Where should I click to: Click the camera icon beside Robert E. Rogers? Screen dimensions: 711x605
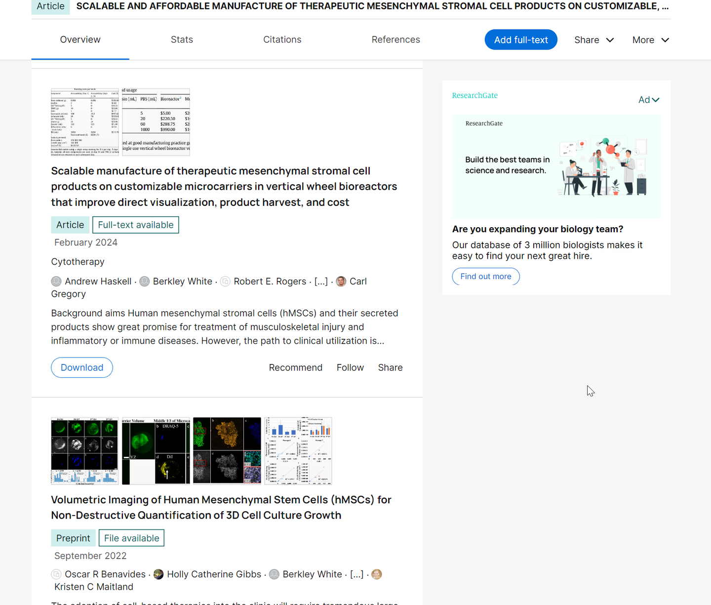point(225,281)
